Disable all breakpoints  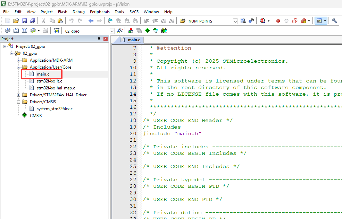coord(295,21)
